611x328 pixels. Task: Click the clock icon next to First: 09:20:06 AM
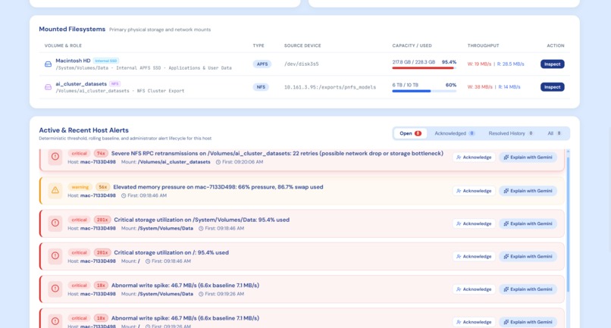218,162
